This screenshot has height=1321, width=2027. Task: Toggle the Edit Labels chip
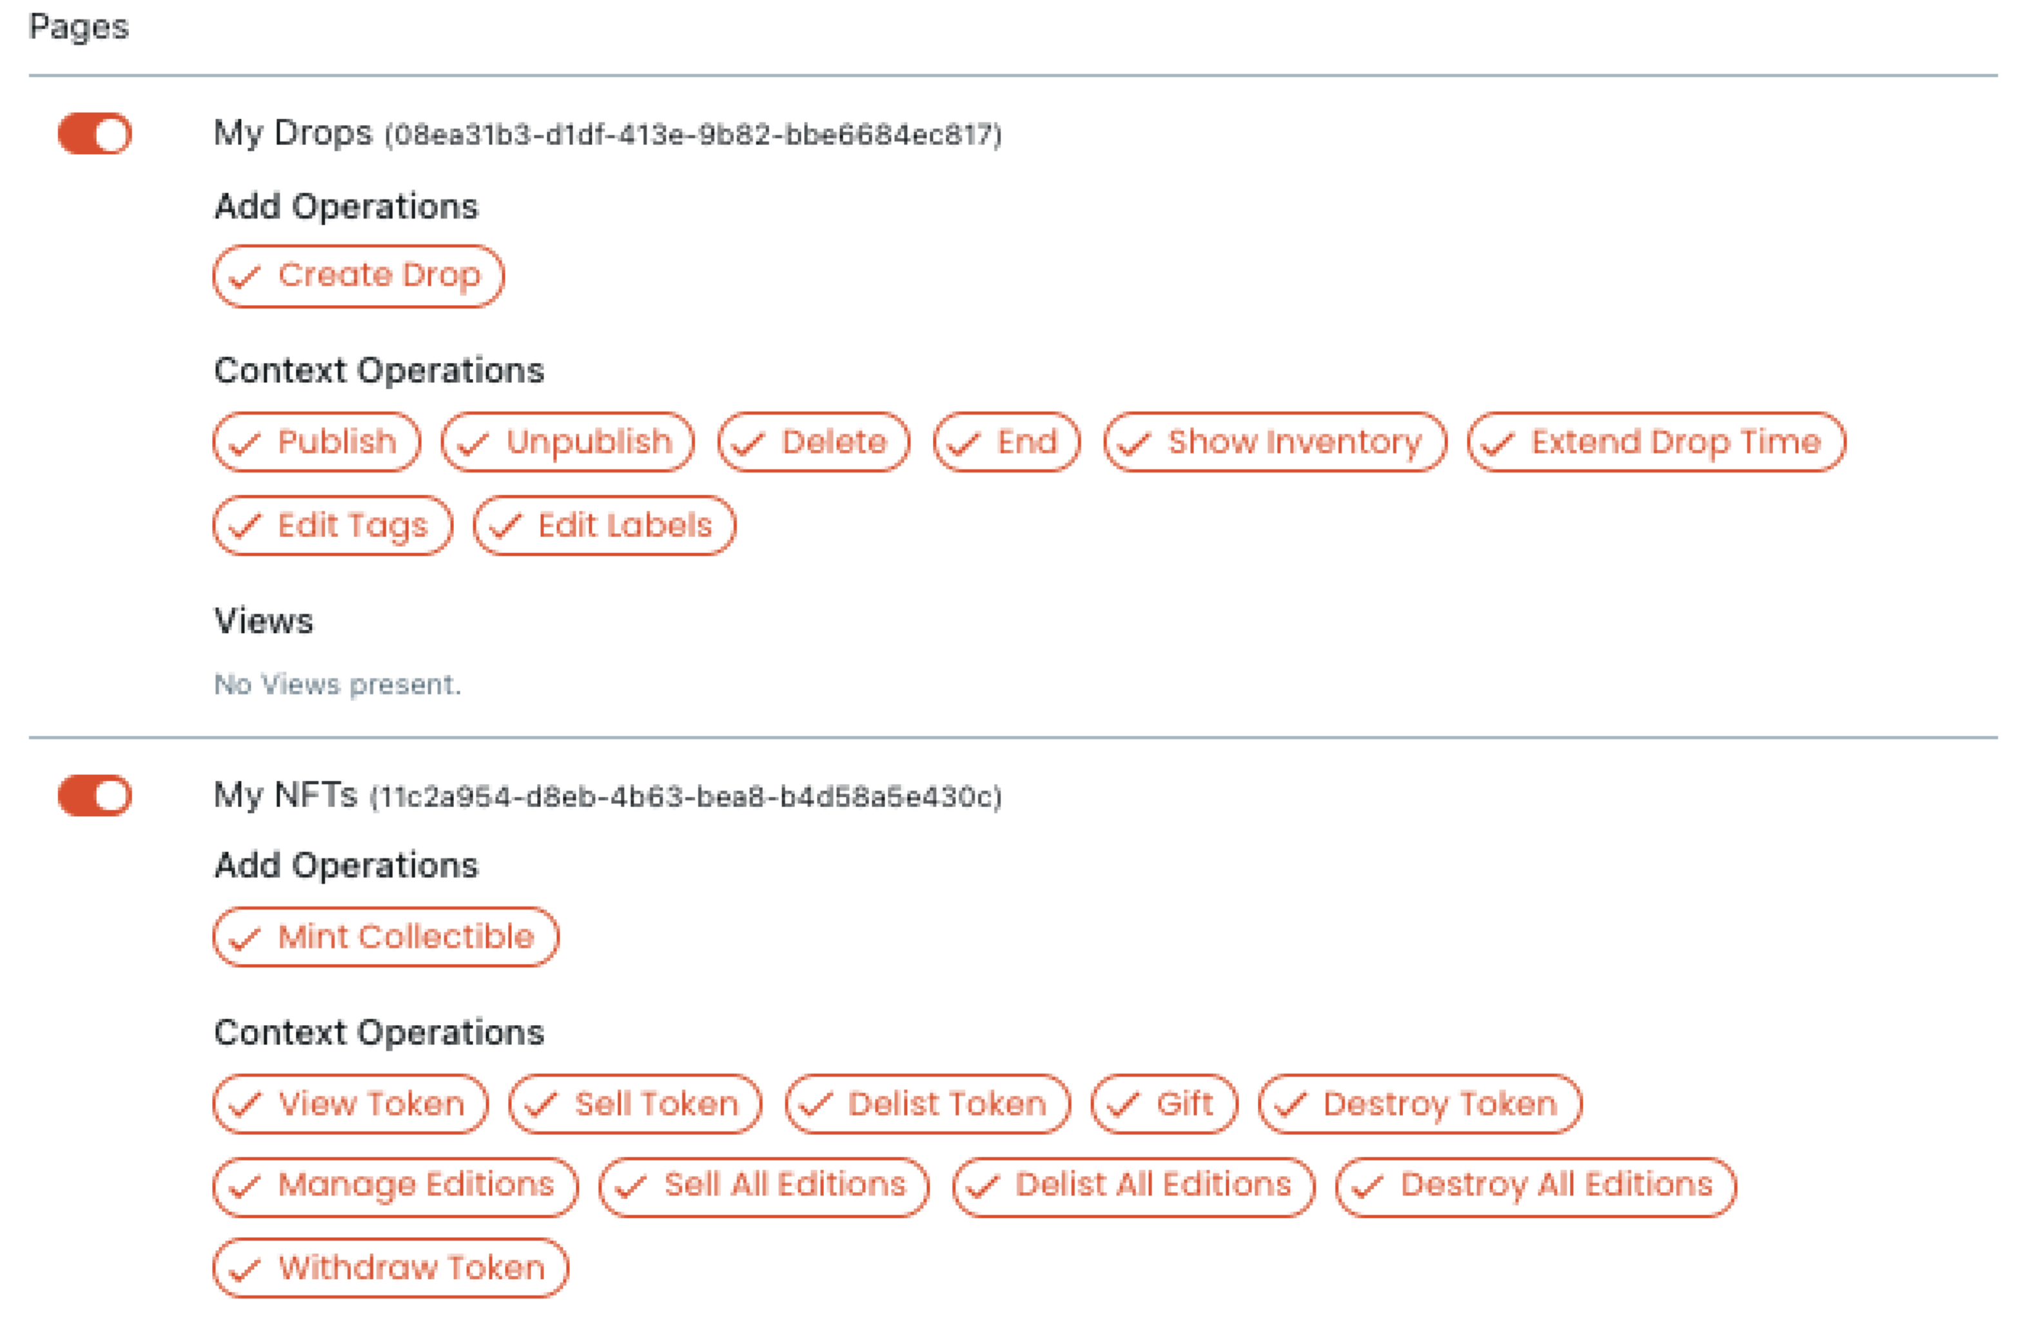pos(605,525)
